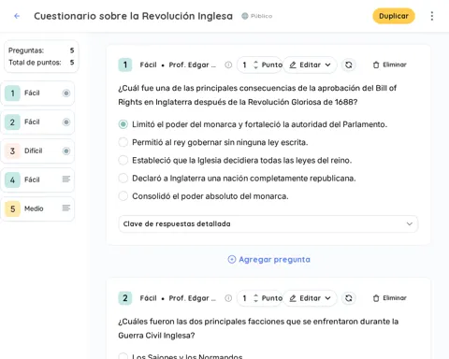This screenshot has width=449, height=359.
Task: Open Editar dropdown for question 2
Action: tap(310, 298)
